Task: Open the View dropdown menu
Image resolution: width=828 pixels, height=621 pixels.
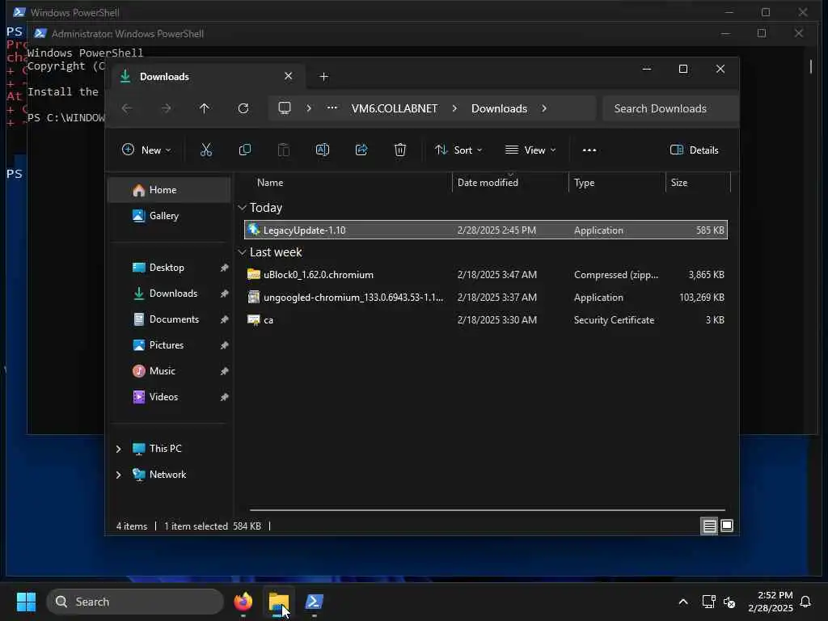Action: (530, 150)
